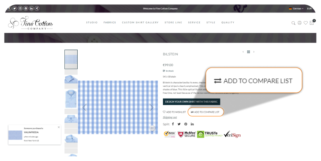The height and width of the screenshot is (161, 321).
Task: Open the Instagram icon in top bar
Action: coord(20,8)
